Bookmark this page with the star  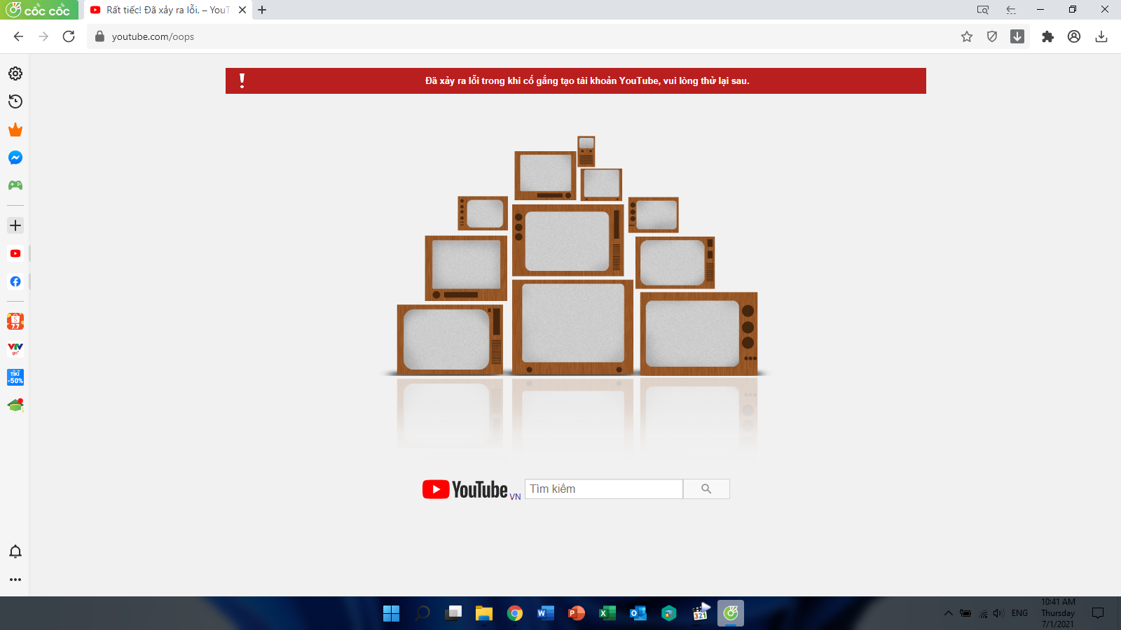pos(967,36)
